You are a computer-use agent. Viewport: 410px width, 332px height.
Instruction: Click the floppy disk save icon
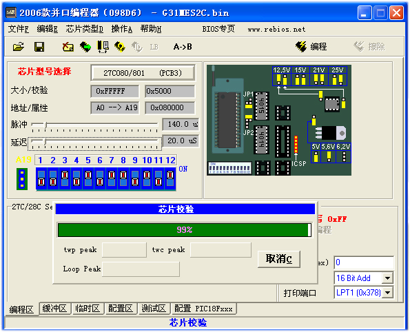39,47
